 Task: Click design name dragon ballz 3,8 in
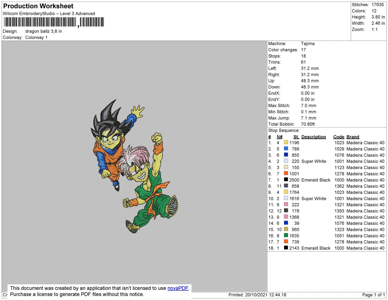[43, 31]
